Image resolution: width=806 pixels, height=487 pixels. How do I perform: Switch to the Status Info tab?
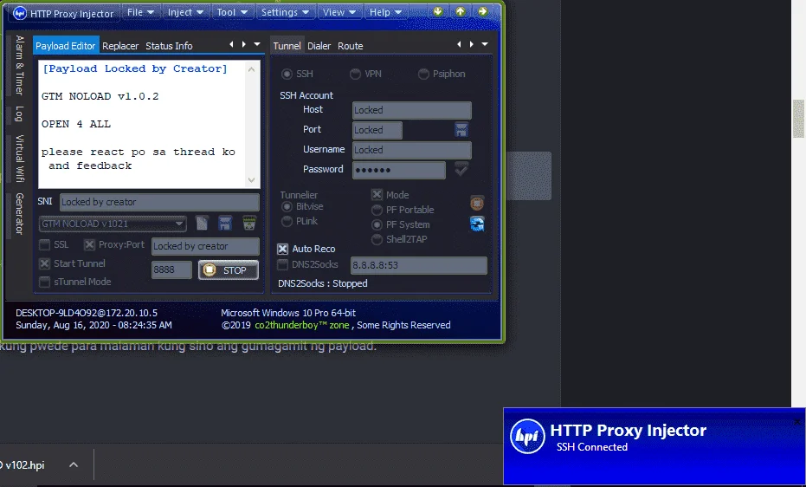[169, 46]
